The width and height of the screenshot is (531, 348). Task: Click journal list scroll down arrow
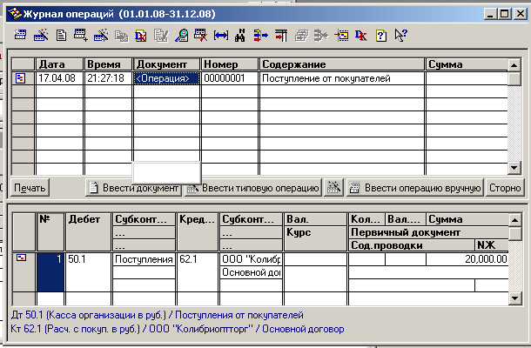(x=514, y=168)
